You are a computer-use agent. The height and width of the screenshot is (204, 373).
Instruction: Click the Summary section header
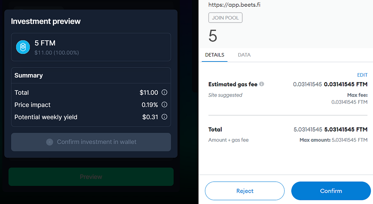(28, 75)
